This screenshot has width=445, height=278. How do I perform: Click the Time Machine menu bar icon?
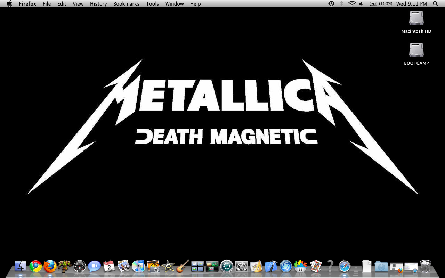click(331, 3)
